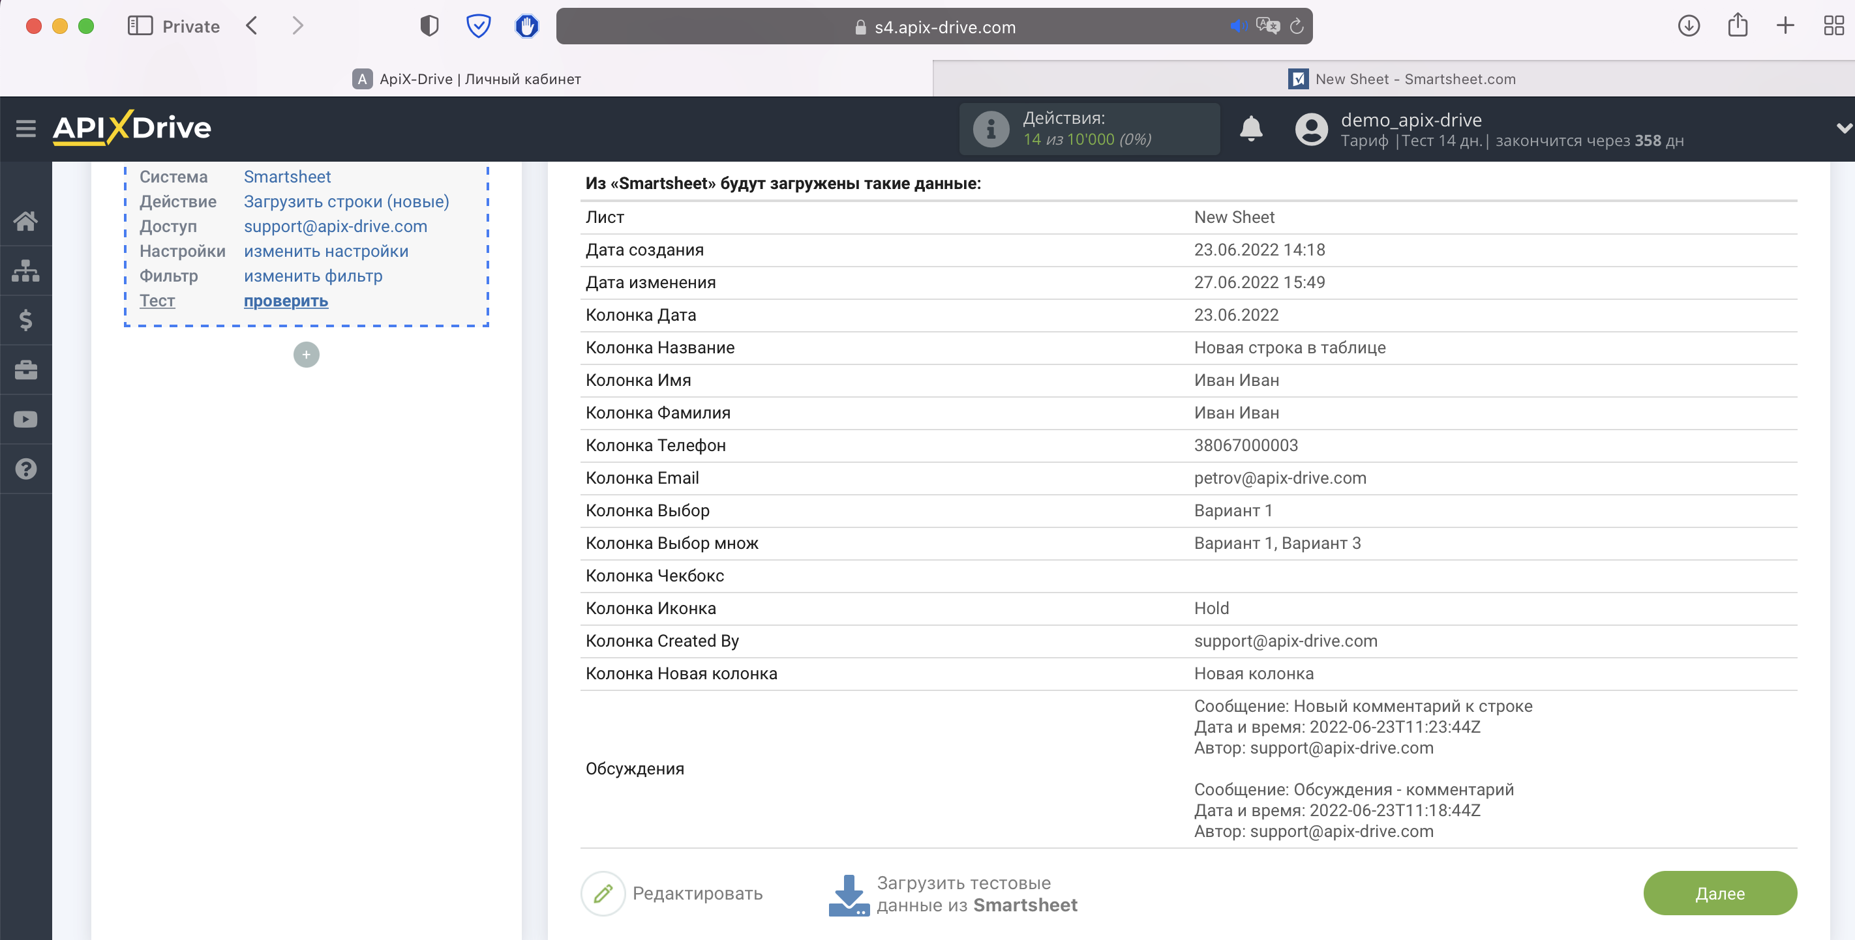
Task: Open the hamburger menu in ApiX-Drive header
Action: coord(26,128)
